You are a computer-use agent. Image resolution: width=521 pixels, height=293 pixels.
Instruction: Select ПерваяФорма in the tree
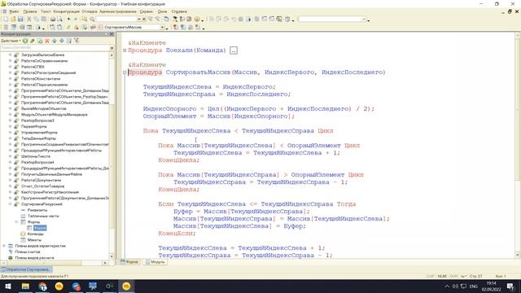click(33, 127)
